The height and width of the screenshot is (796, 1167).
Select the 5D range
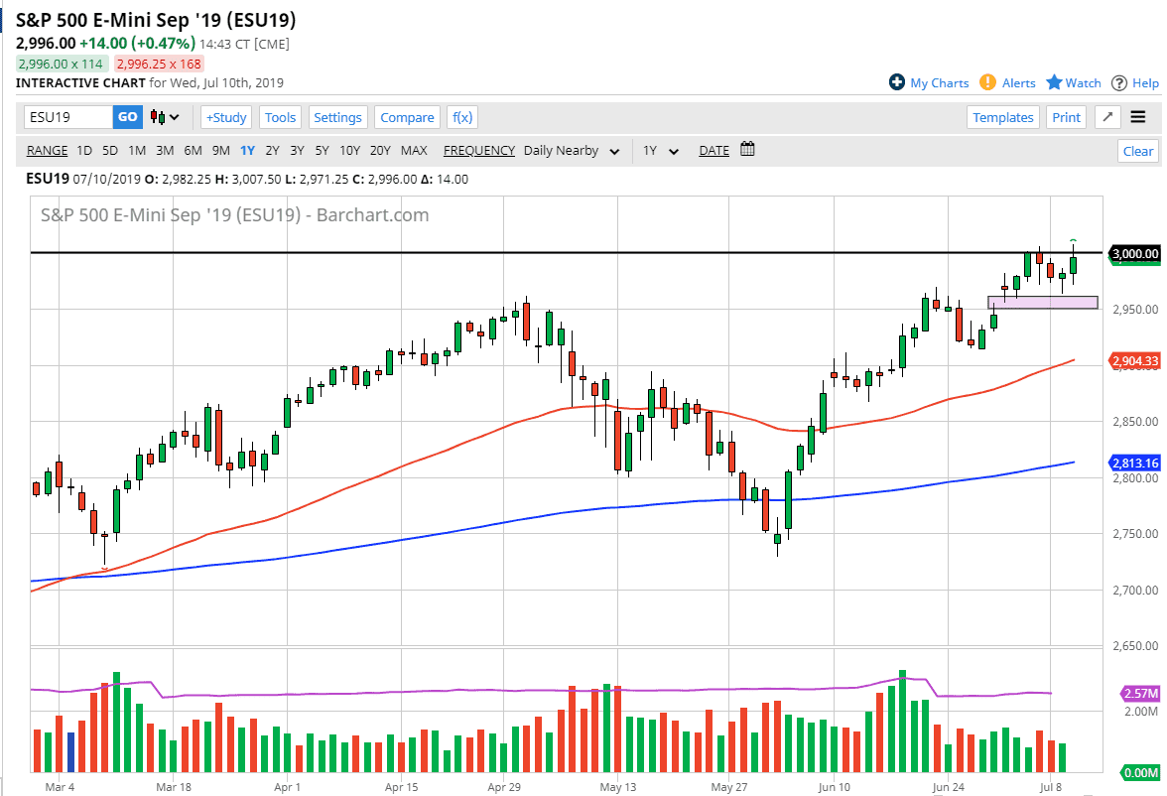click(110, 151)
